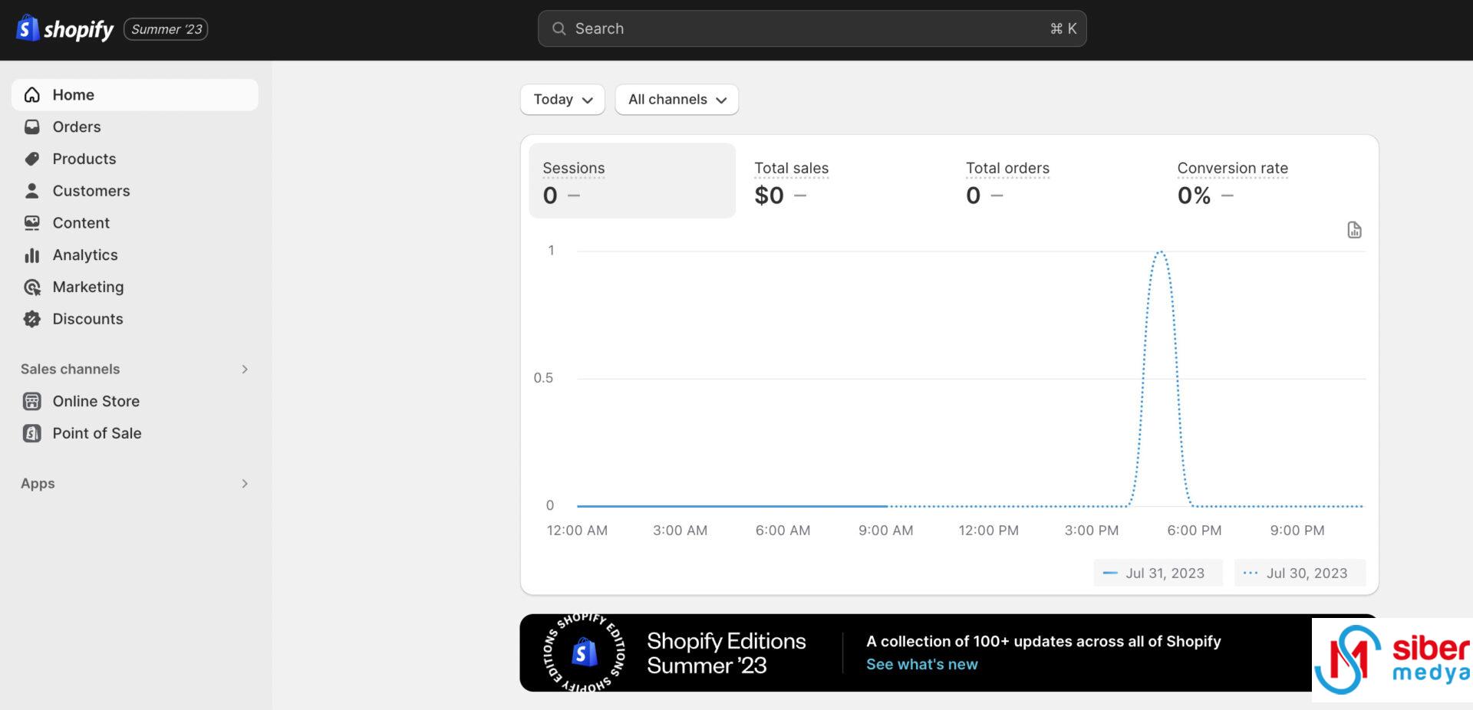The height and width of the screenshot is (710, 1473).
Task: Open the Analytics section
Action: 135,255
